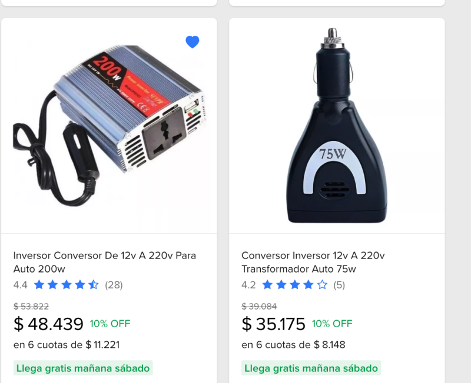Click the crossed-out $ 53.822 original price
This screenshot has height=383, width=471.
31,306
